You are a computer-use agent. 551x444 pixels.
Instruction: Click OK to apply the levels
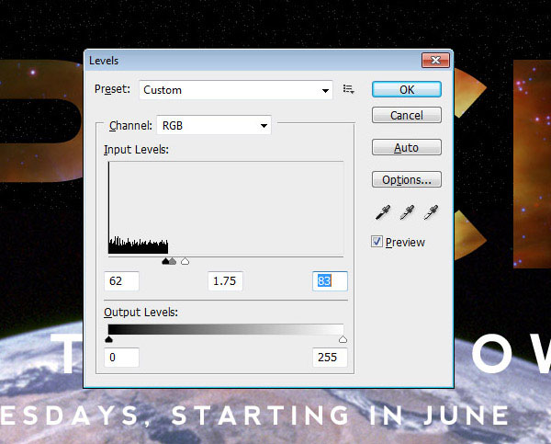click(407, 89)
